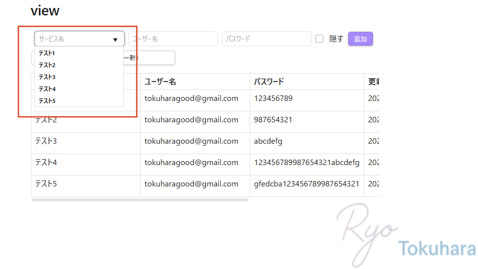Click the テスト5 cell in the table
Screen dimensions: 478x269
[x=46, y=184]
